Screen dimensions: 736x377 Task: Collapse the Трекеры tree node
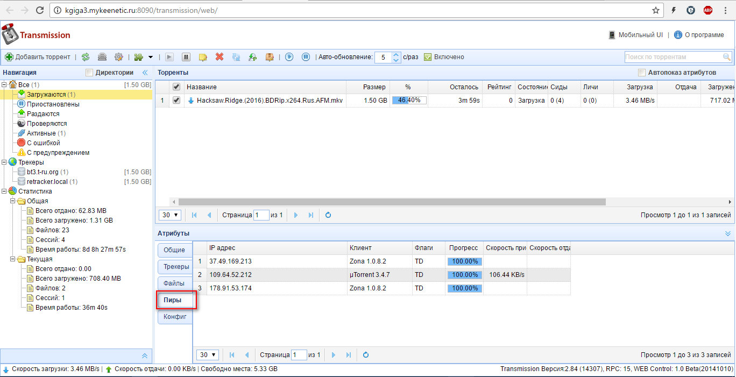4,162
